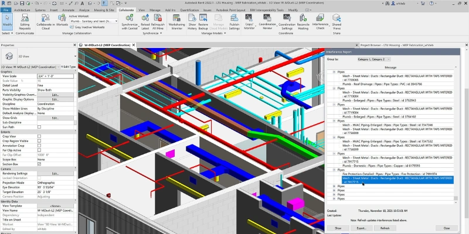The width and height of the screenshot is (469, 234).
Task: Open Editing Requests
Action: pos(25,22)
